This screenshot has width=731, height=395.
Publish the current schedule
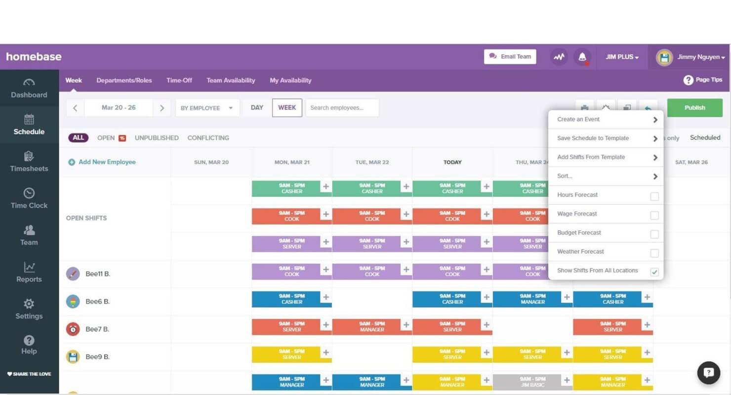[x=694, y=108]
